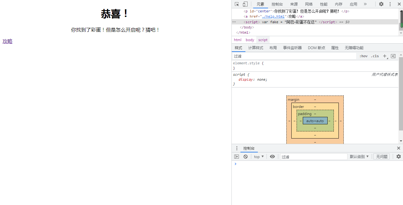Open console settings gear icon
This screenshot has width=403, height=205.
point(399,157)
